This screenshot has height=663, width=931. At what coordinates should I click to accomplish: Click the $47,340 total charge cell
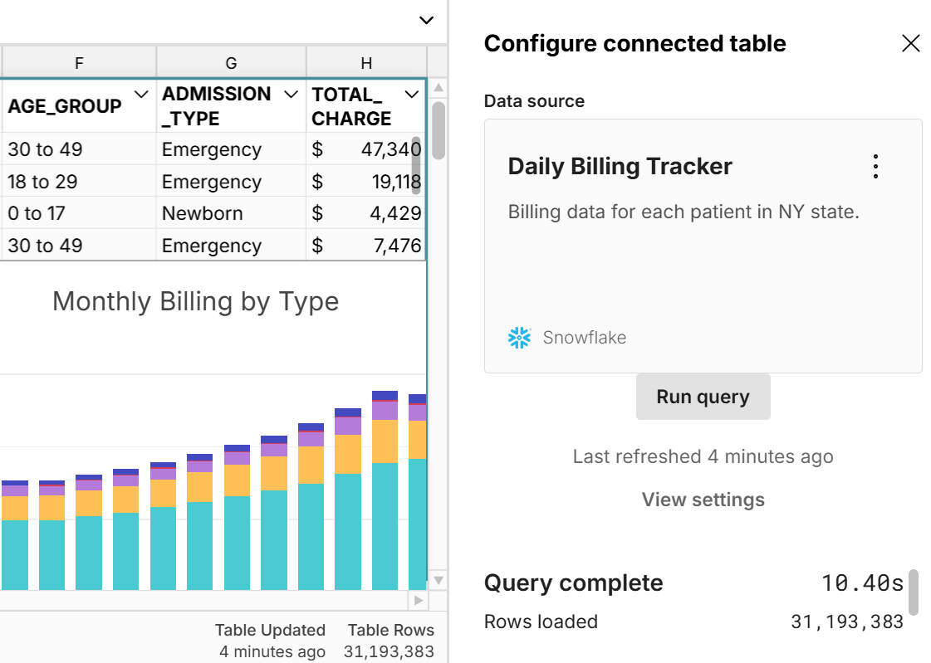tap(365, 150)
